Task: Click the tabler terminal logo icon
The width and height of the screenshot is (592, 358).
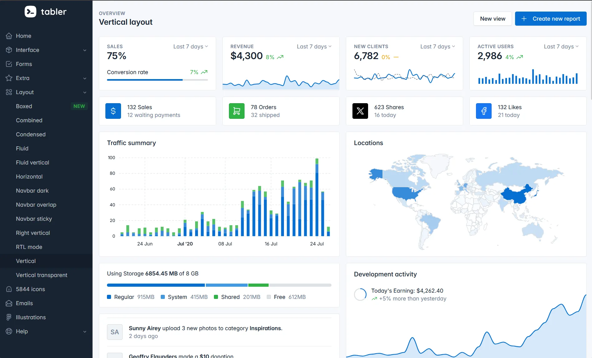Action: pyautogui.click(x=30, y=12)
